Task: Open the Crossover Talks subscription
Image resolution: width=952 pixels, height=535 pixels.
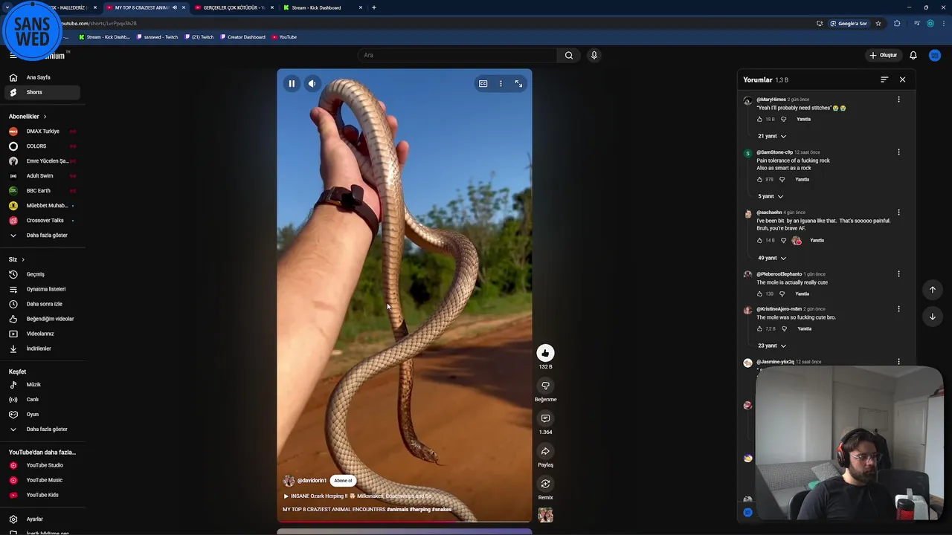Action: (42, 221)
